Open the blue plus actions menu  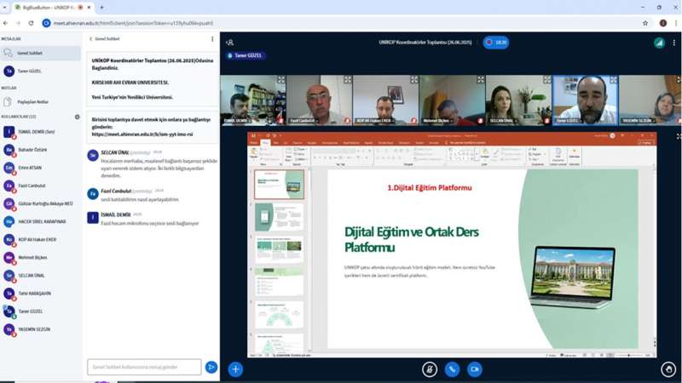tap(235, 369)
